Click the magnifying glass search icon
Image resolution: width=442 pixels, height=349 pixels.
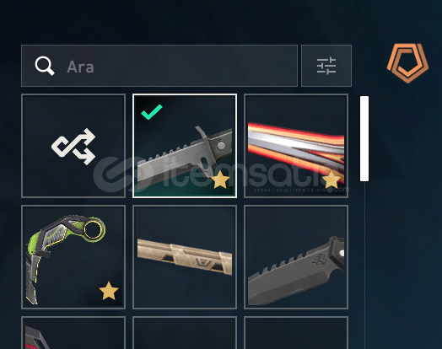pyautogui.click(x=45, y=66)
